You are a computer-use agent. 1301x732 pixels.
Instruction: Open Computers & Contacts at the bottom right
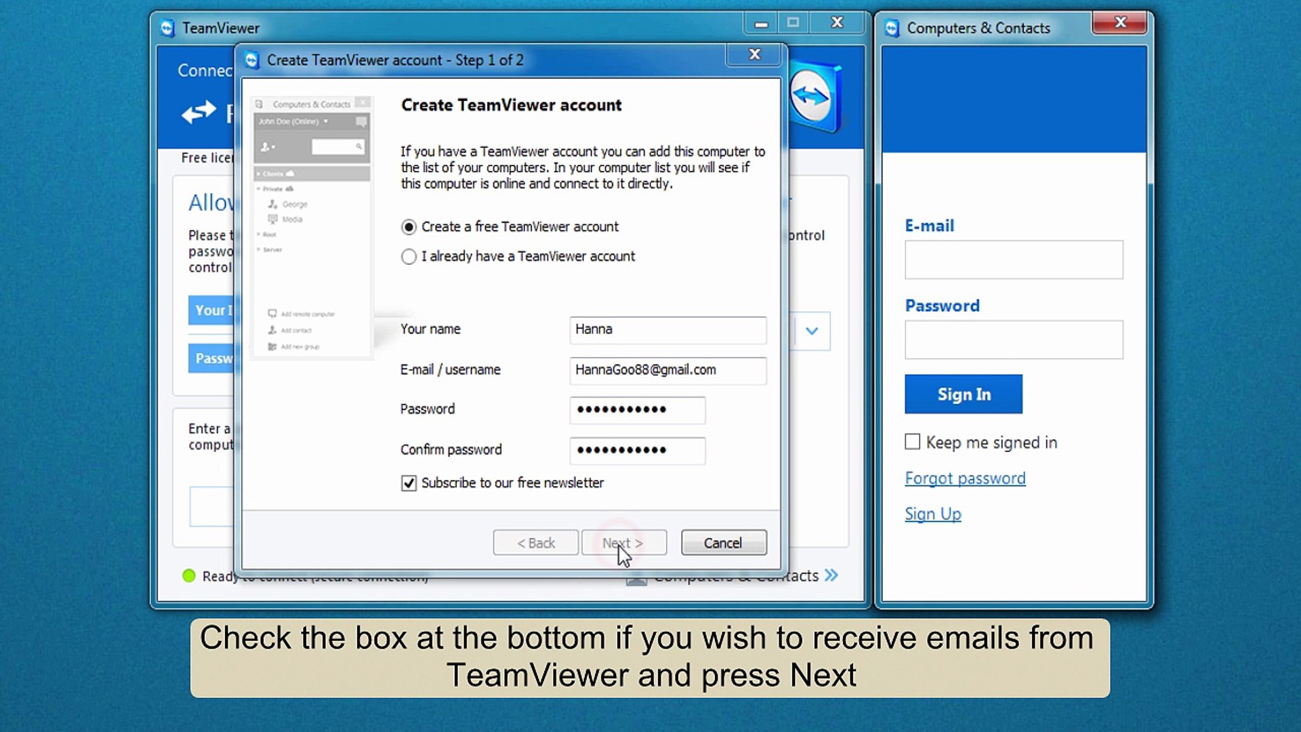735,575
